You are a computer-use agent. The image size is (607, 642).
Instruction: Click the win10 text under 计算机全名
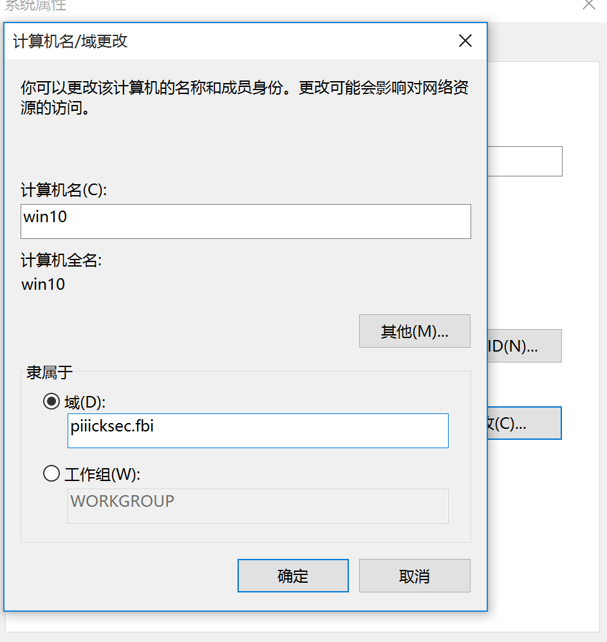click(x=43, y=284)
